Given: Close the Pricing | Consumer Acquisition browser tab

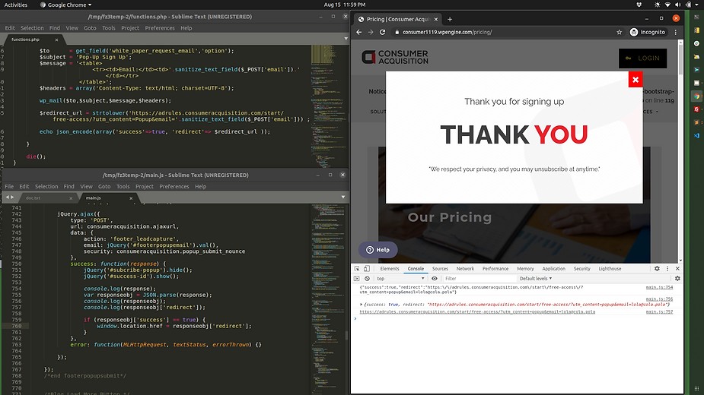Looking at the screenshot, I should tap(435, 19).
